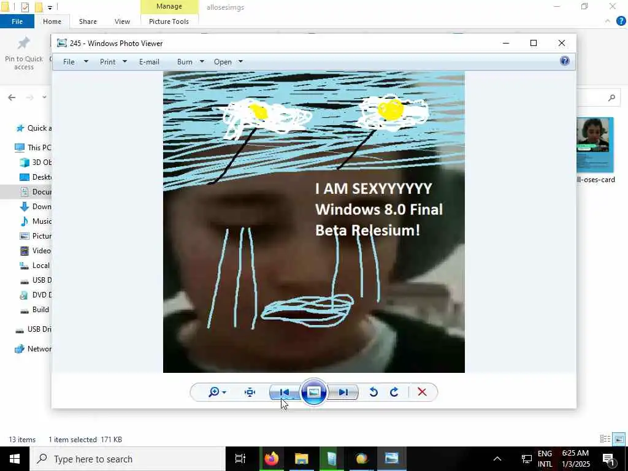Expand Burn dropdown arrow

[202, 62]
